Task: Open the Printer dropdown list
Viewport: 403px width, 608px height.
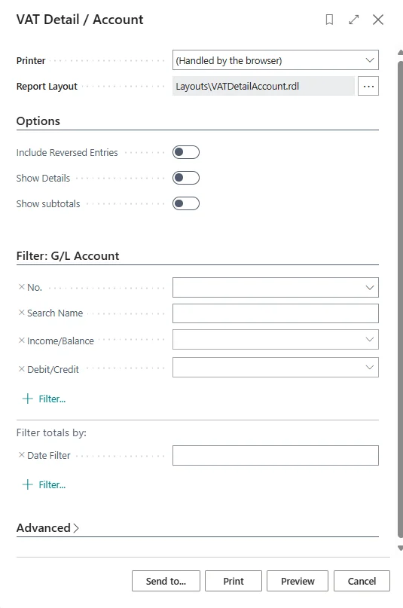Action: tap(276, 60)
